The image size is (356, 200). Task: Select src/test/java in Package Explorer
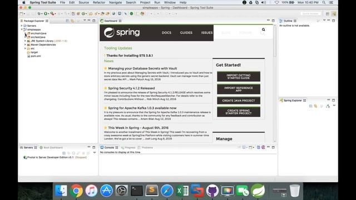38,37
